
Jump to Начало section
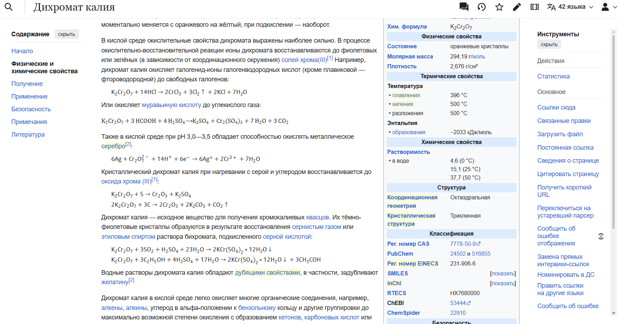(x=22, y=51)
